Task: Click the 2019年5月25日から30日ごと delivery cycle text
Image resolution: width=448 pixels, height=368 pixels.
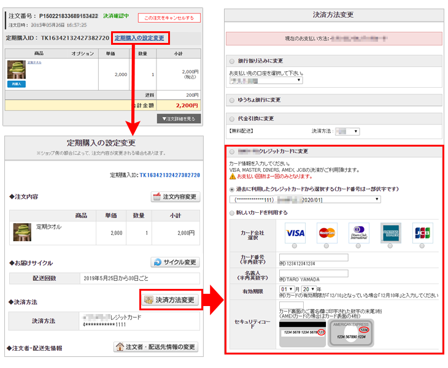Action: (116, 278)
